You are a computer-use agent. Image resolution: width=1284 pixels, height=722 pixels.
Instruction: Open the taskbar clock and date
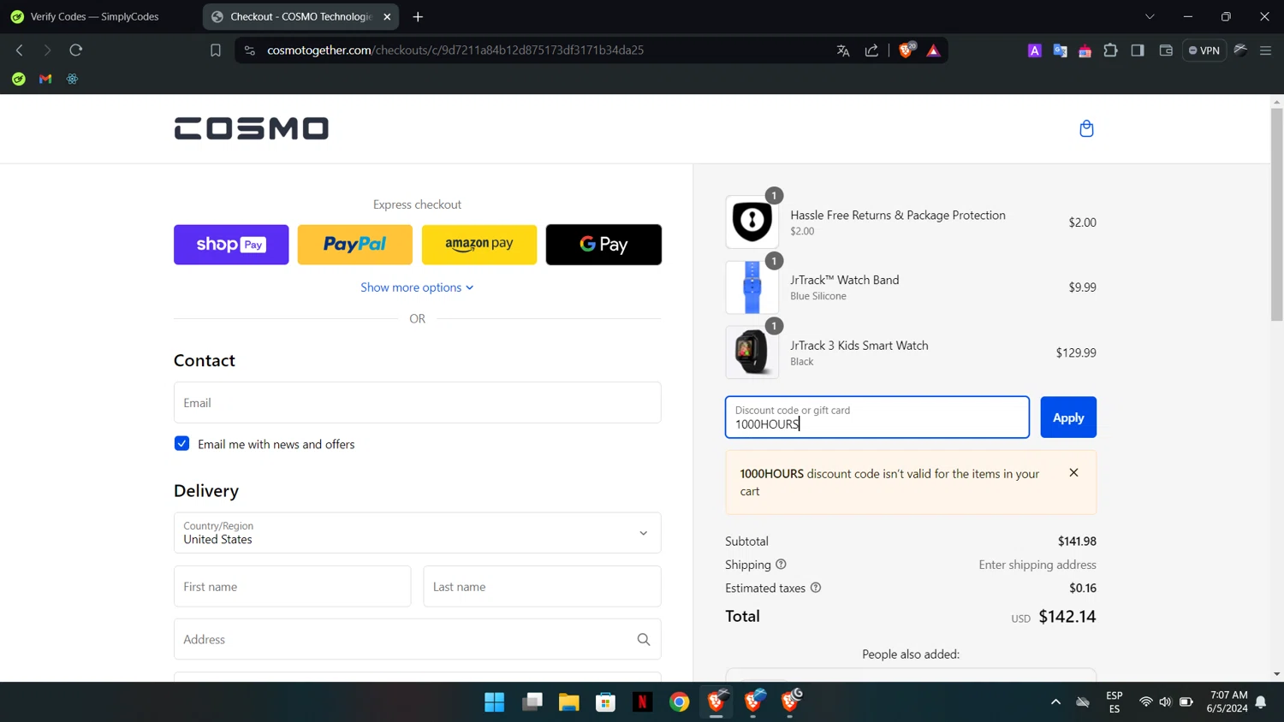[x=1228, y=702]
